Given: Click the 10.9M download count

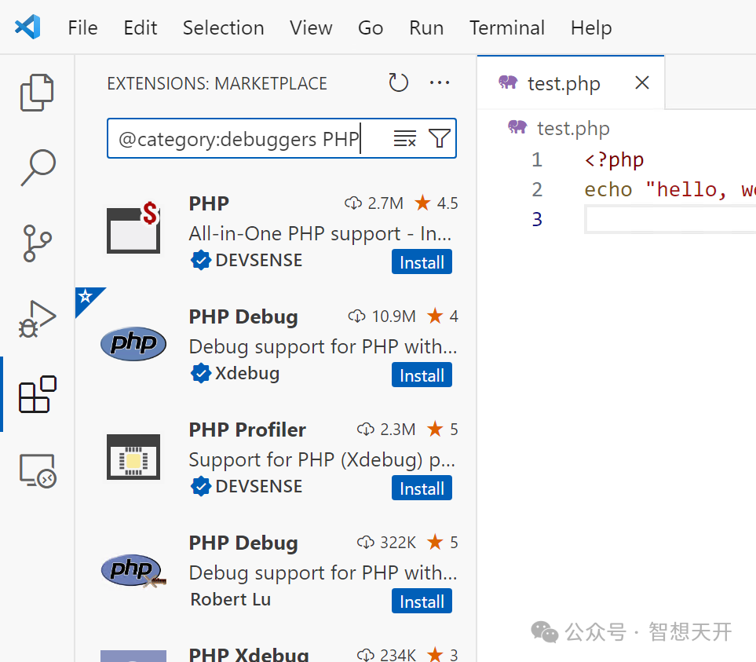Looking at the screenshot, I should 382,316.
